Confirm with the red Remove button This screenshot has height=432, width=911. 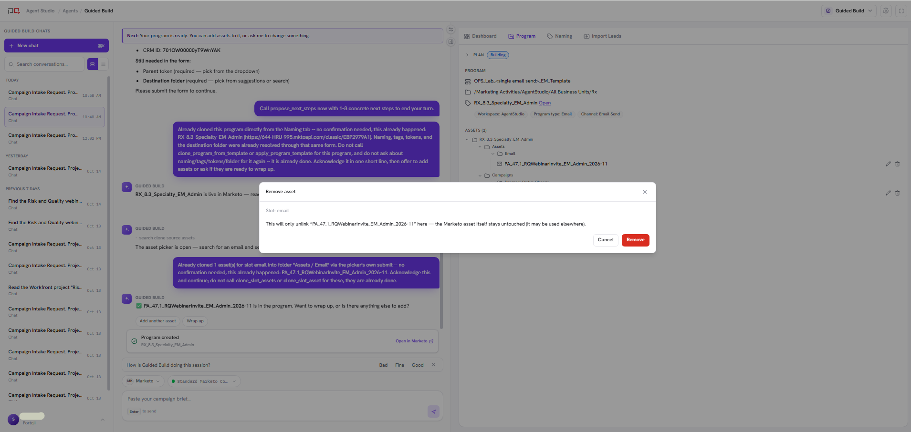(635, 240)
